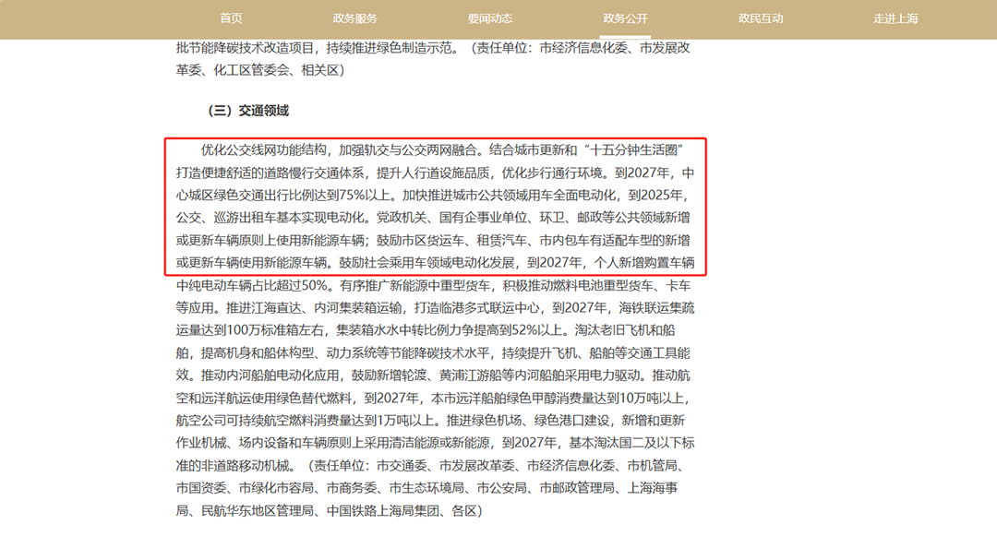The image size is (997, 536).
Task: Click the line starting 作业机械、场内设备和车辆
Action: click(435, 443)
